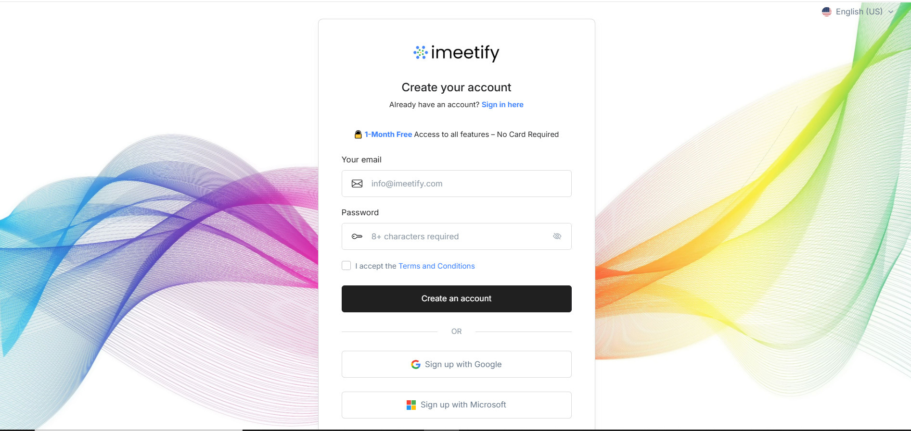This screenshot has height=431, width=911.
Task: Click the imeetify dotted logo icon
Action: [420, 52]
